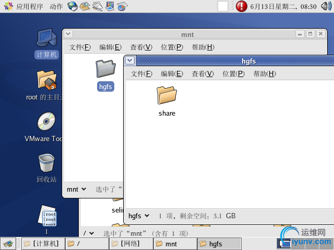The height and width of the screenshot is (250, 334).
Task: Switch to [网络] taskbar window
Action: click(x=131, y=244)
